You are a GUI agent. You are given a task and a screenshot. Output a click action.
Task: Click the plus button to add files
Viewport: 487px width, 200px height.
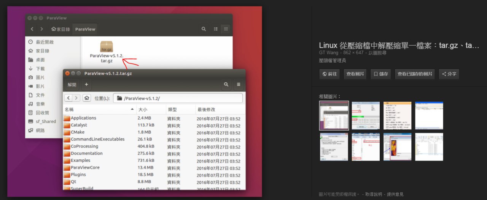pyautogui.click(x=86, y=84)
